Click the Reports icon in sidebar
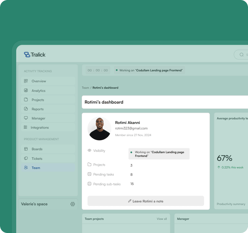 click(26, 109)
